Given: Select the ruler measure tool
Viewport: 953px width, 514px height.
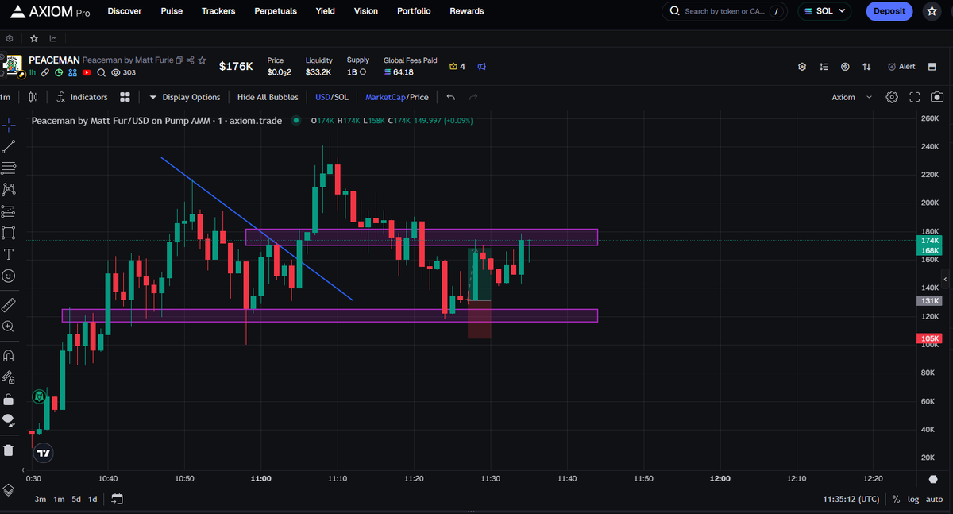Looking at the screenshot, I should (9, 304).
